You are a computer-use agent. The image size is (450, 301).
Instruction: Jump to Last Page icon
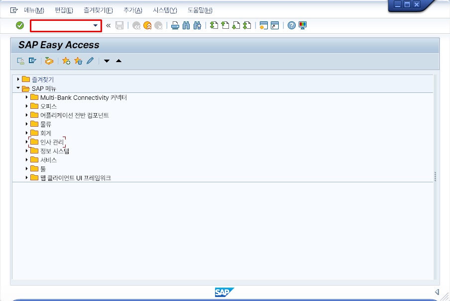(247, 25)
